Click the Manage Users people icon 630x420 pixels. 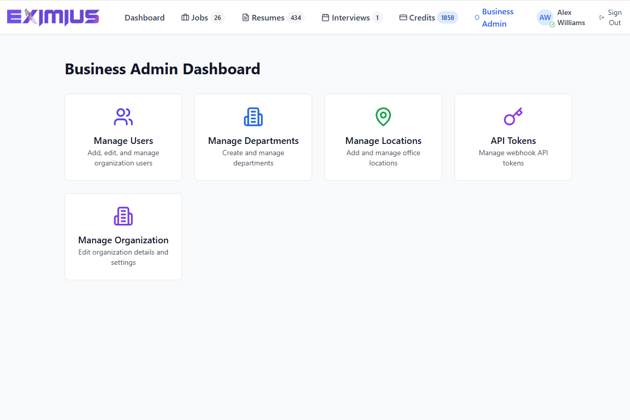(x=123, y=117)
